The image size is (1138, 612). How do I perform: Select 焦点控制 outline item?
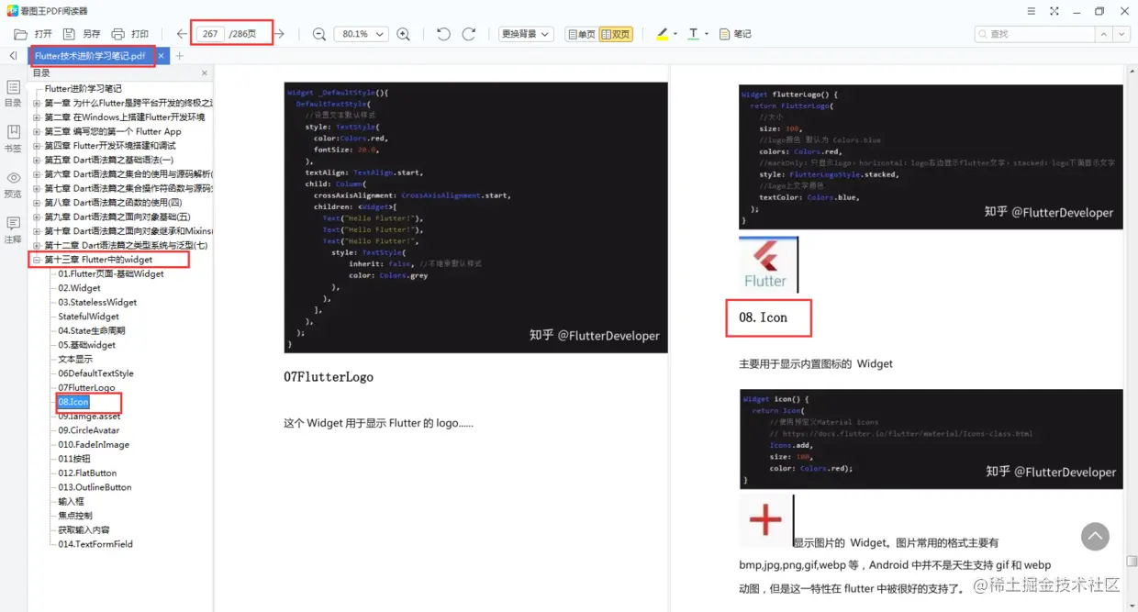click(x=75, y=516)
